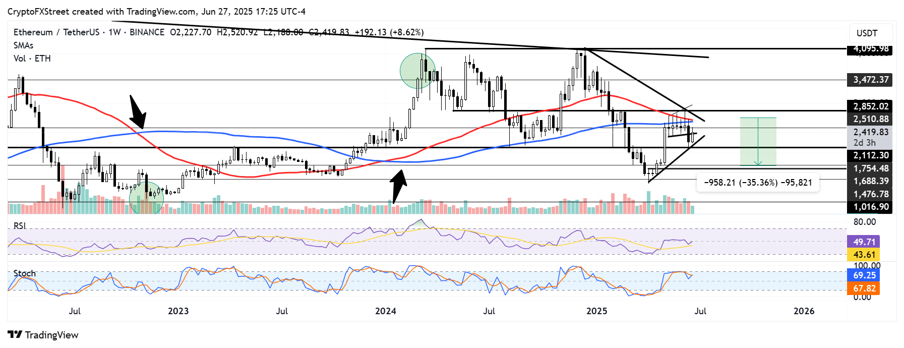Screen dimensions: 904x348
Task: Click the 2025 label on time axis
Action: [597, 311]
